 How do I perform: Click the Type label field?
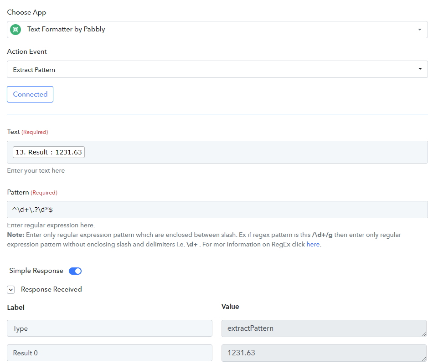coord(109,328)
